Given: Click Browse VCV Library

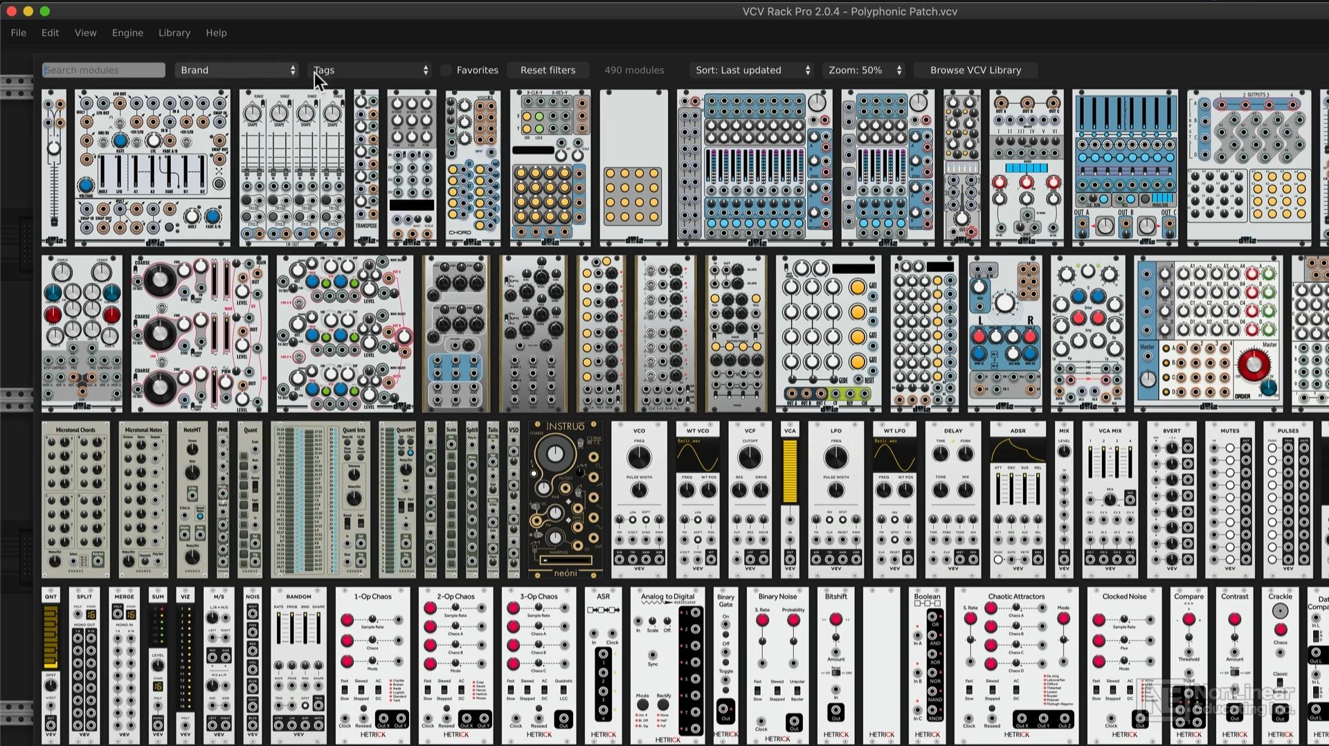Looking at the screenshot, I should [975, 70].
